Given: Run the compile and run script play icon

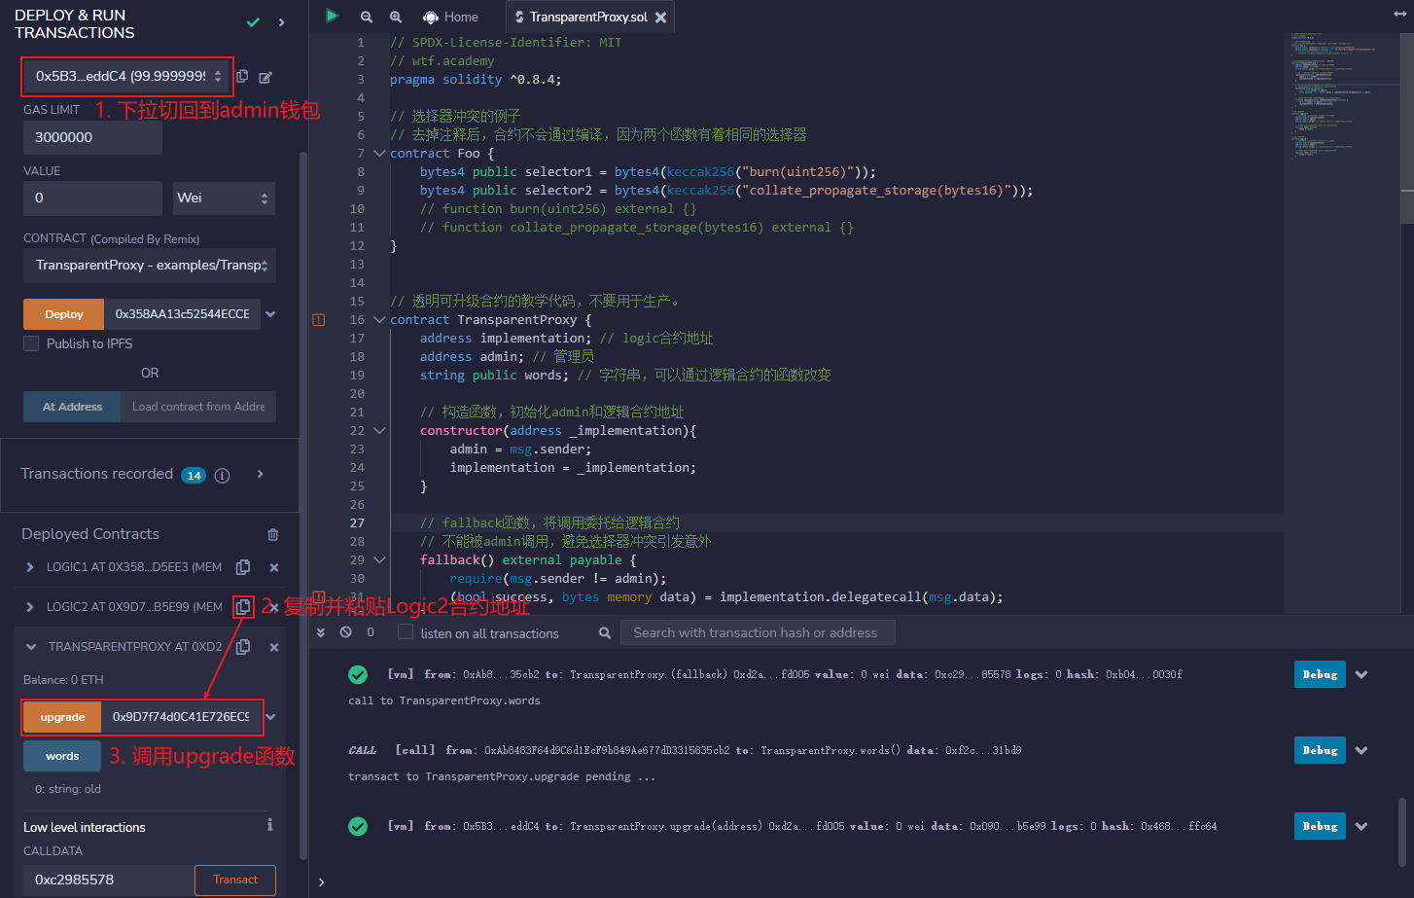Looking at the screenshot, I should [x=332, y=17].
